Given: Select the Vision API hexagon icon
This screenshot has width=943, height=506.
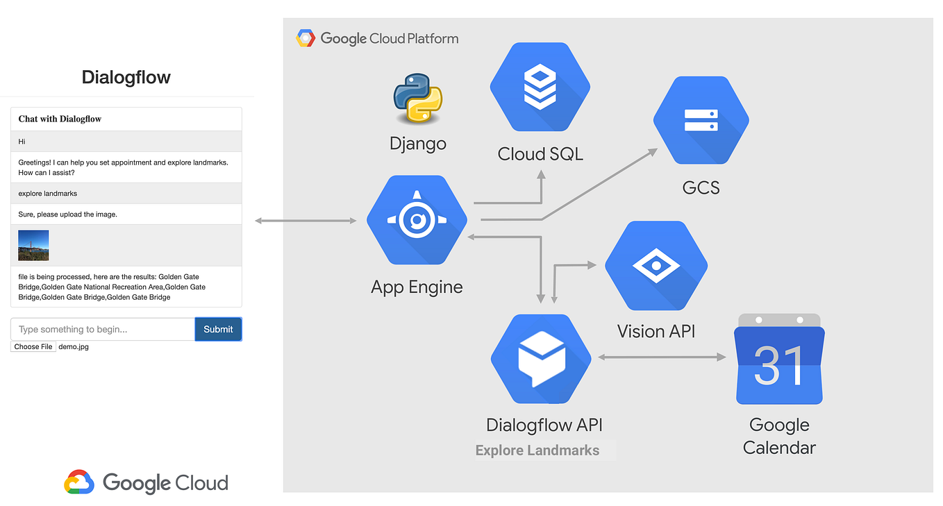Looking at the screenshot, I should tap(656, 265).
